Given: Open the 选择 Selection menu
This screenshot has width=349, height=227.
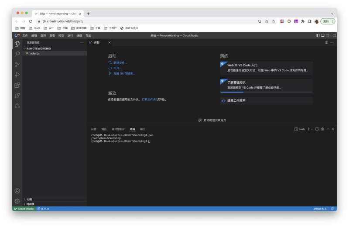Looking at the screenshot, I should click(43, 35).
